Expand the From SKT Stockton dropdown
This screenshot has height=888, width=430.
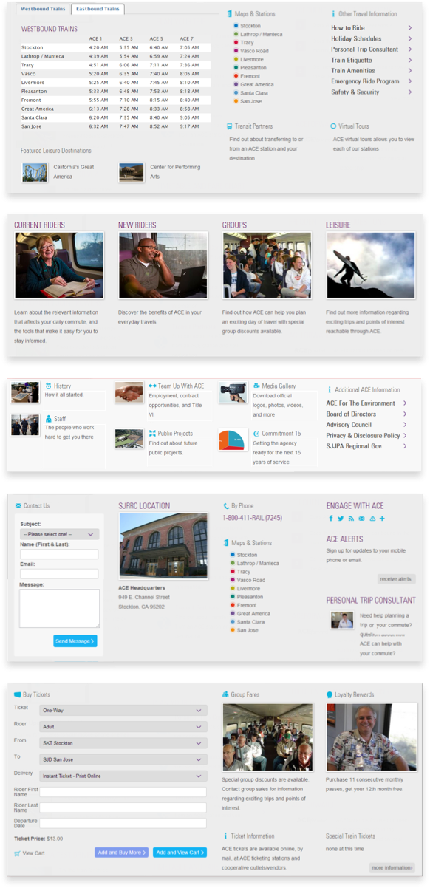[123, 743]
